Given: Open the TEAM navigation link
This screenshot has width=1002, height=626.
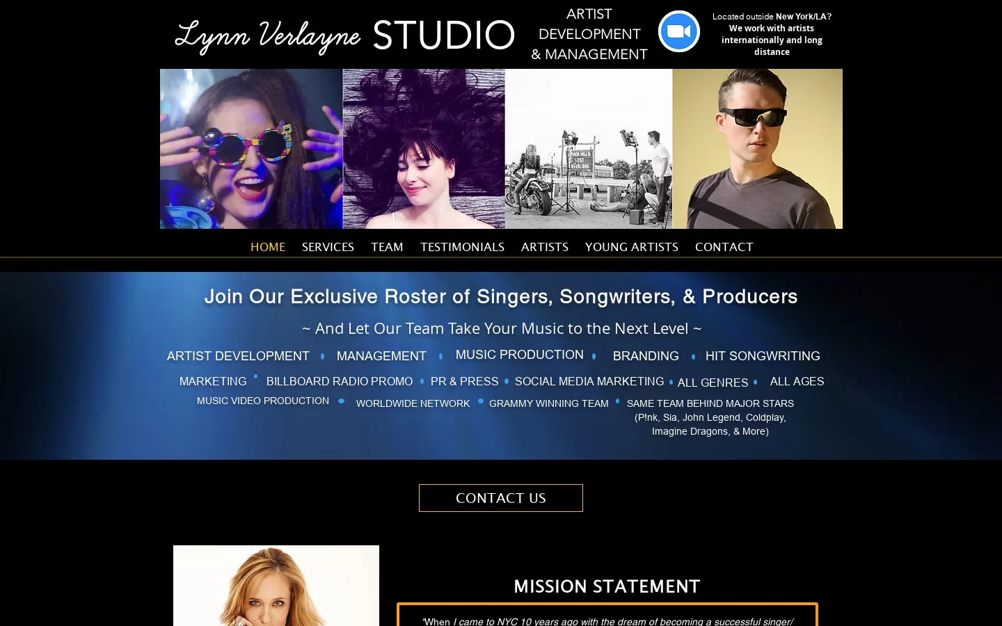Looking at the screenshot, I should click(387, 247).
